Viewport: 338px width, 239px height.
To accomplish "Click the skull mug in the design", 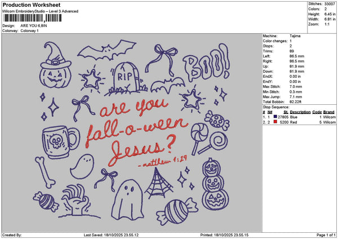I will pyautogui.click(x=60, y=141).
